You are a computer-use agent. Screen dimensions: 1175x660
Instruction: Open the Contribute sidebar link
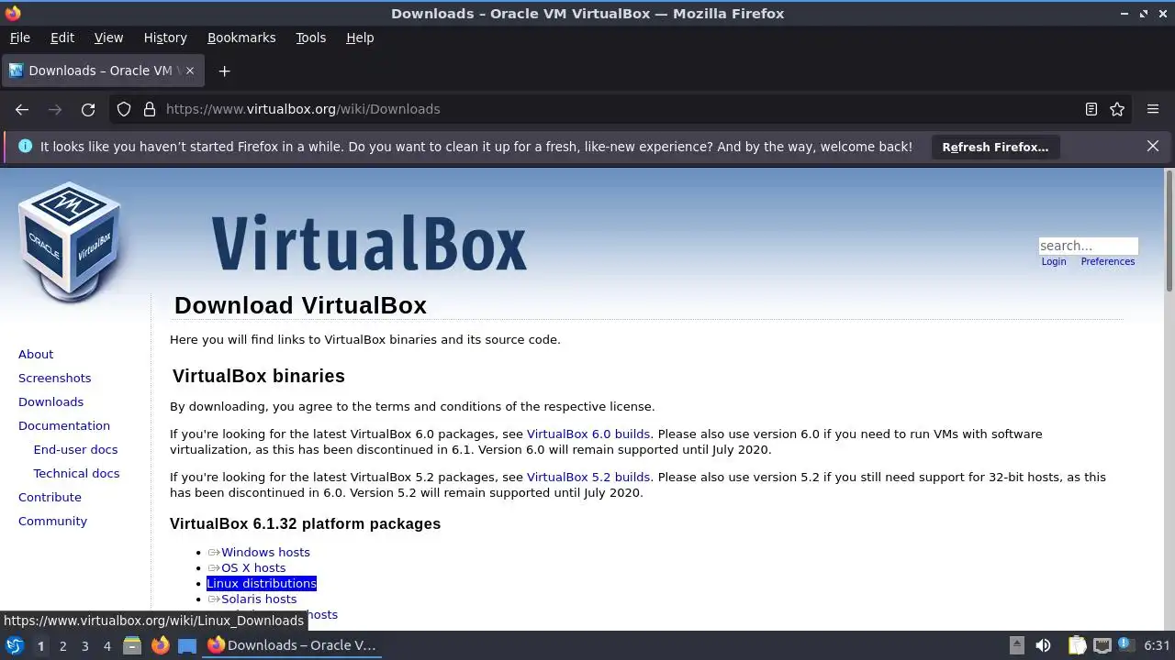pos(50,497)
